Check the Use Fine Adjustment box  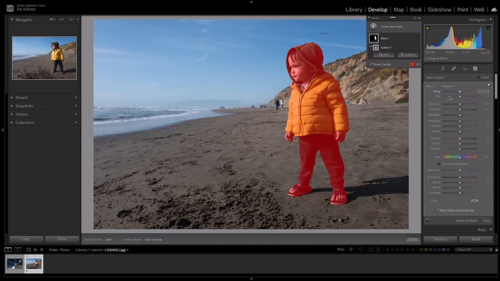click(439, 164)
